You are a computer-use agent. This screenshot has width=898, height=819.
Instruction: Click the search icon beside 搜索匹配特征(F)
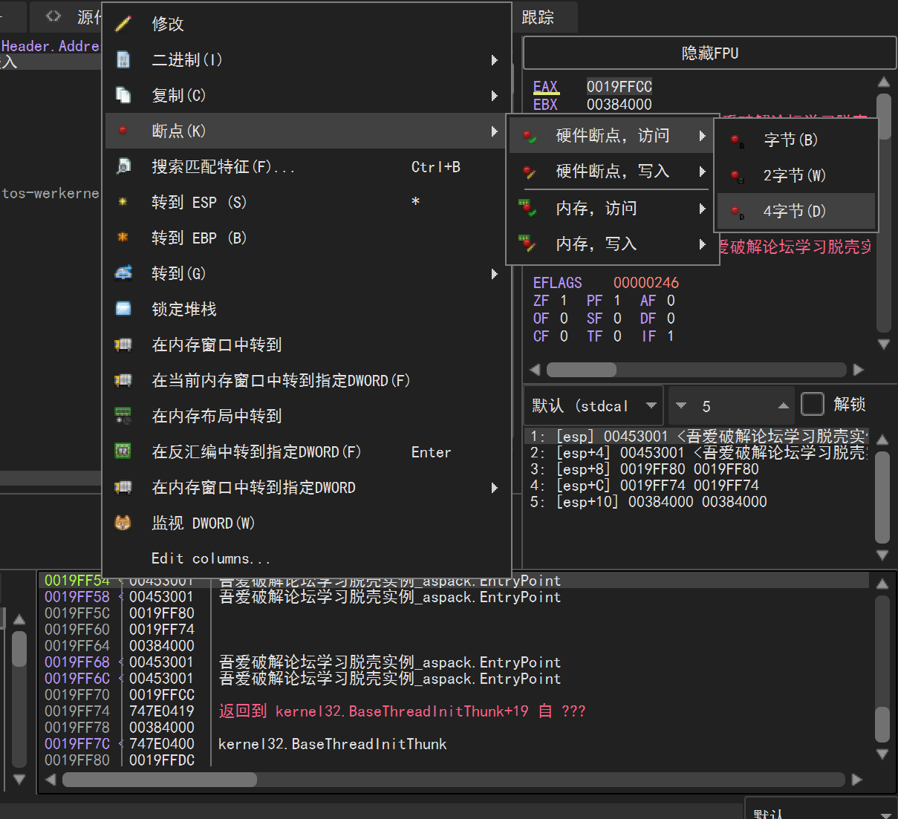tap(123, 166)
